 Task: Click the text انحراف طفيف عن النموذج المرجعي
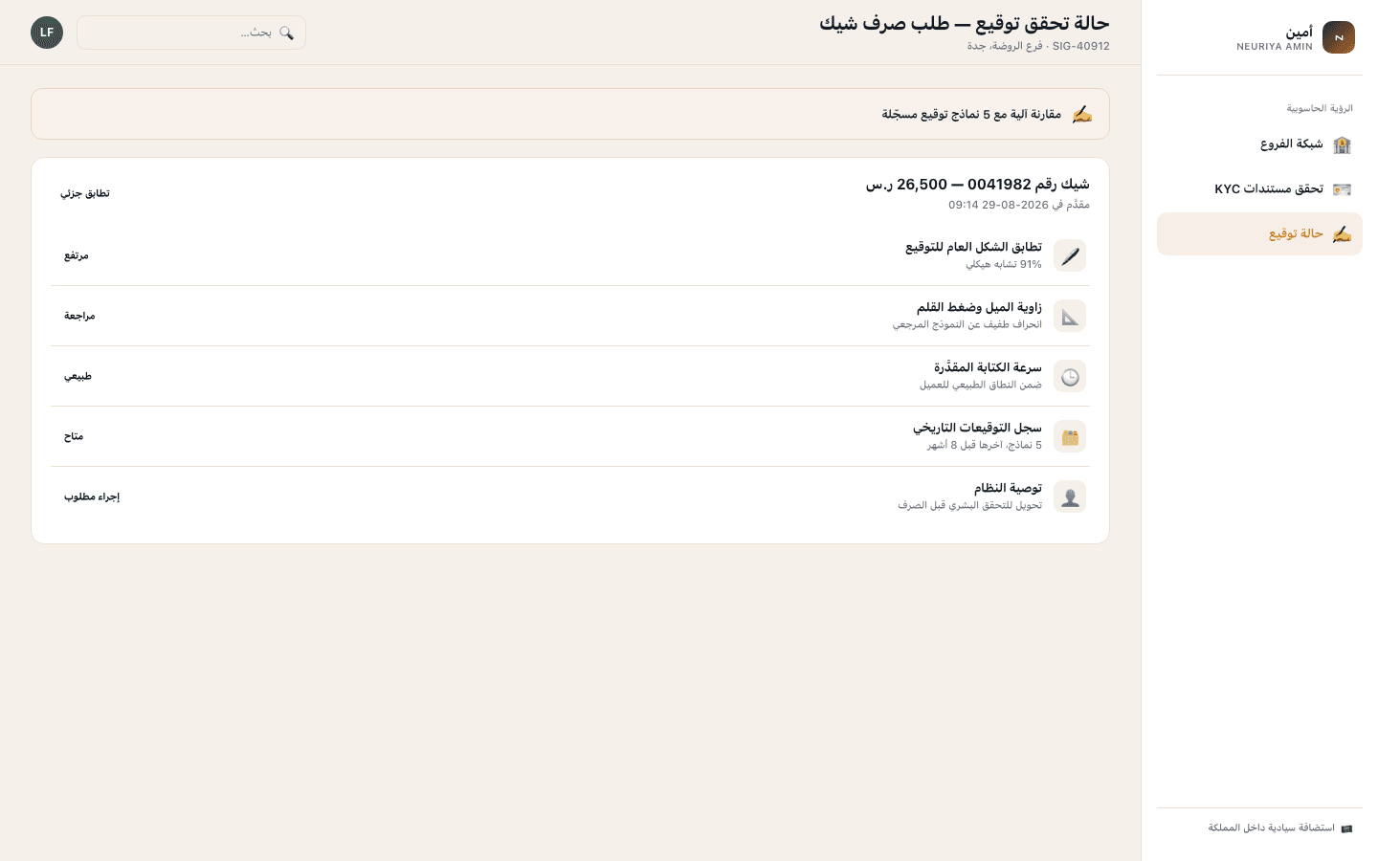967,324
